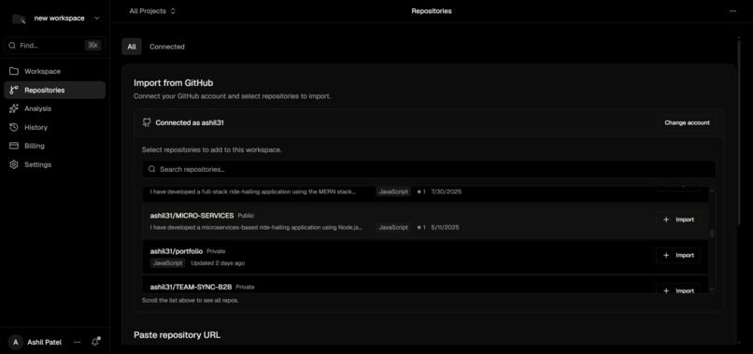Open Analysis in the sidebar
Image resolution: width=753 pixels, height=354 pixels.
pos(55,108)
